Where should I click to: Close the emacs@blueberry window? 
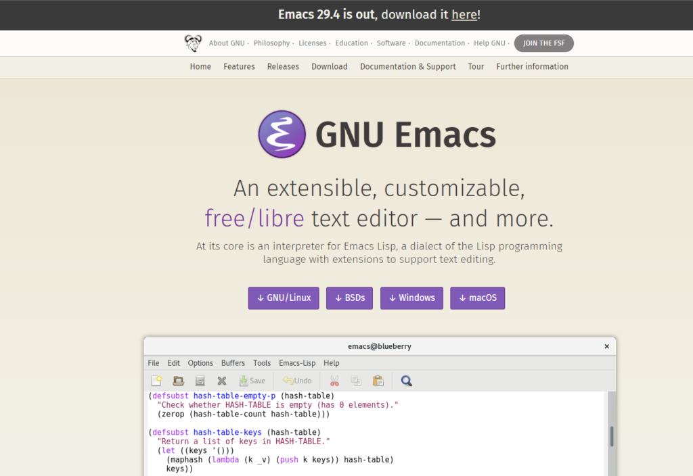[x=607, y=347]
